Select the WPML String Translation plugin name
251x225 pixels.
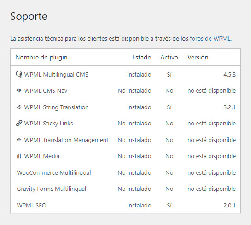(x=56, y=107)
